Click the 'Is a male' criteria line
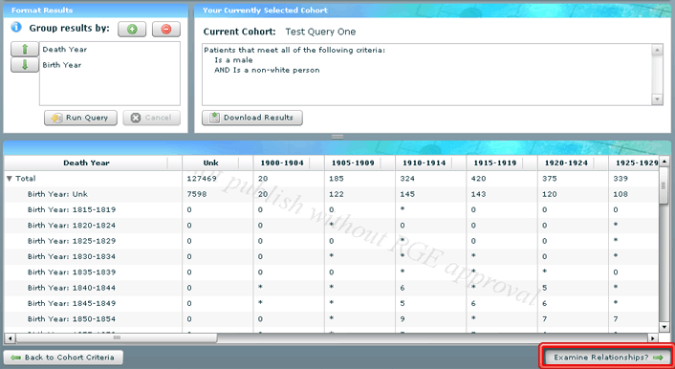This screenshot has width=675, height=369. (x=233, y=60)
